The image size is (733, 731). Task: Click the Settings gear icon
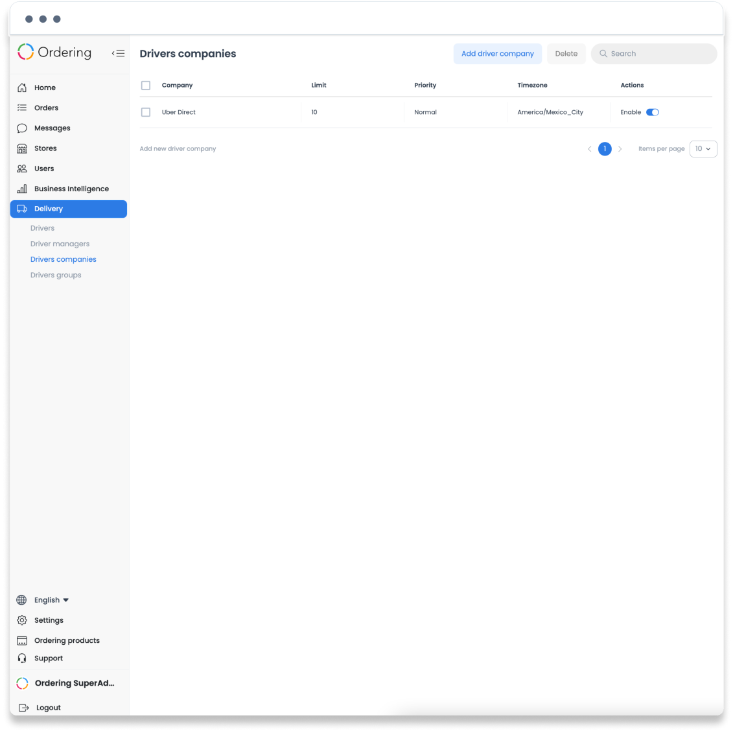coord(22,620)
